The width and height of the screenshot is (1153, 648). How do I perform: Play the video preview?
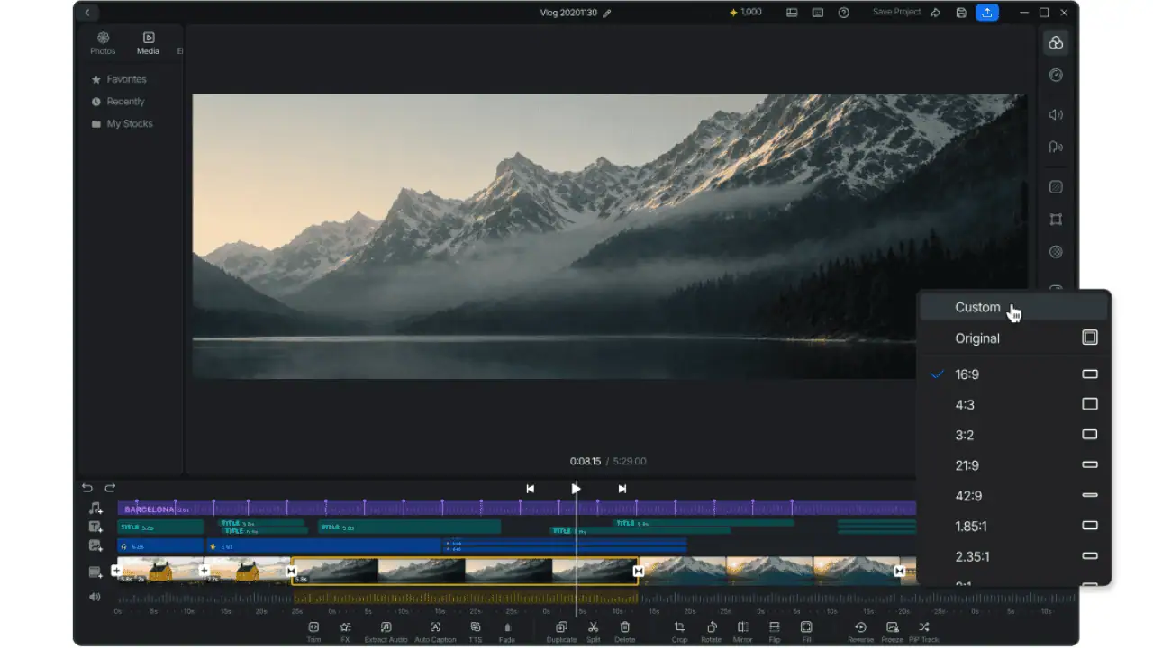point(576,489)
